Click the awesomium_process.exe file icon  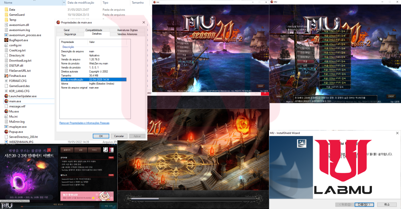pos(6,35)
